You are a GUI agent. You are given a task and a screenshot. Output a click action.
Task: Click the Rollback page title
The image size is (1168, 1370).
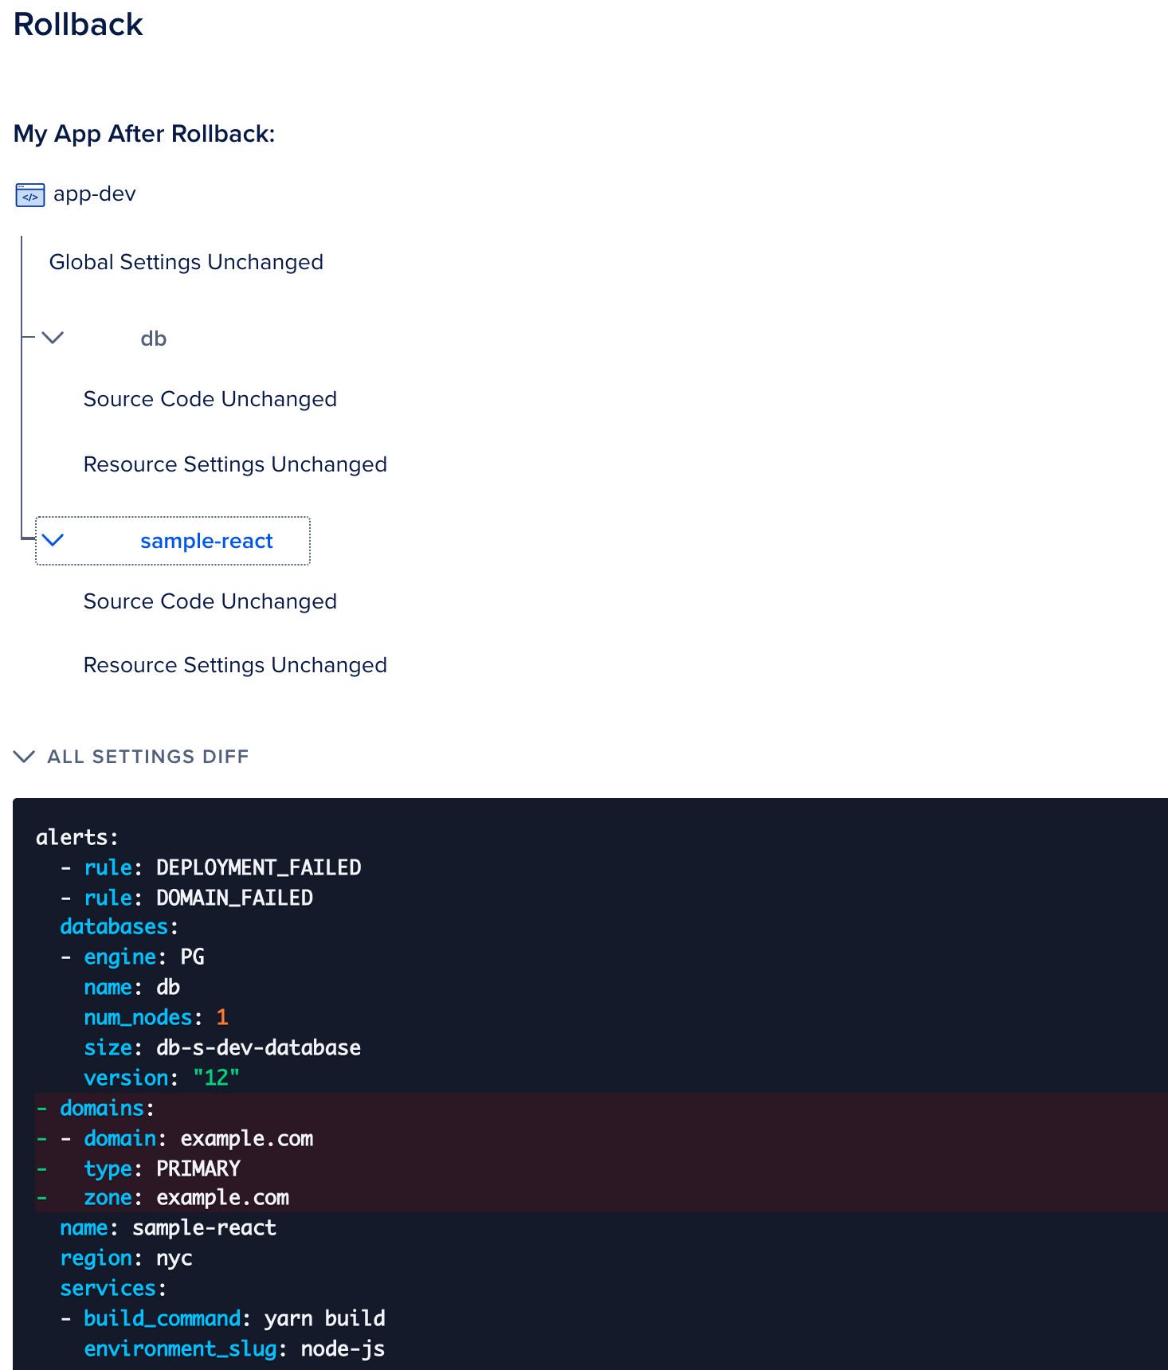[x=78, y=24]
